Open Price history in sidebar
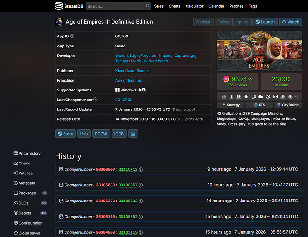This screenshot has height=237, width=308. (29, 153)
